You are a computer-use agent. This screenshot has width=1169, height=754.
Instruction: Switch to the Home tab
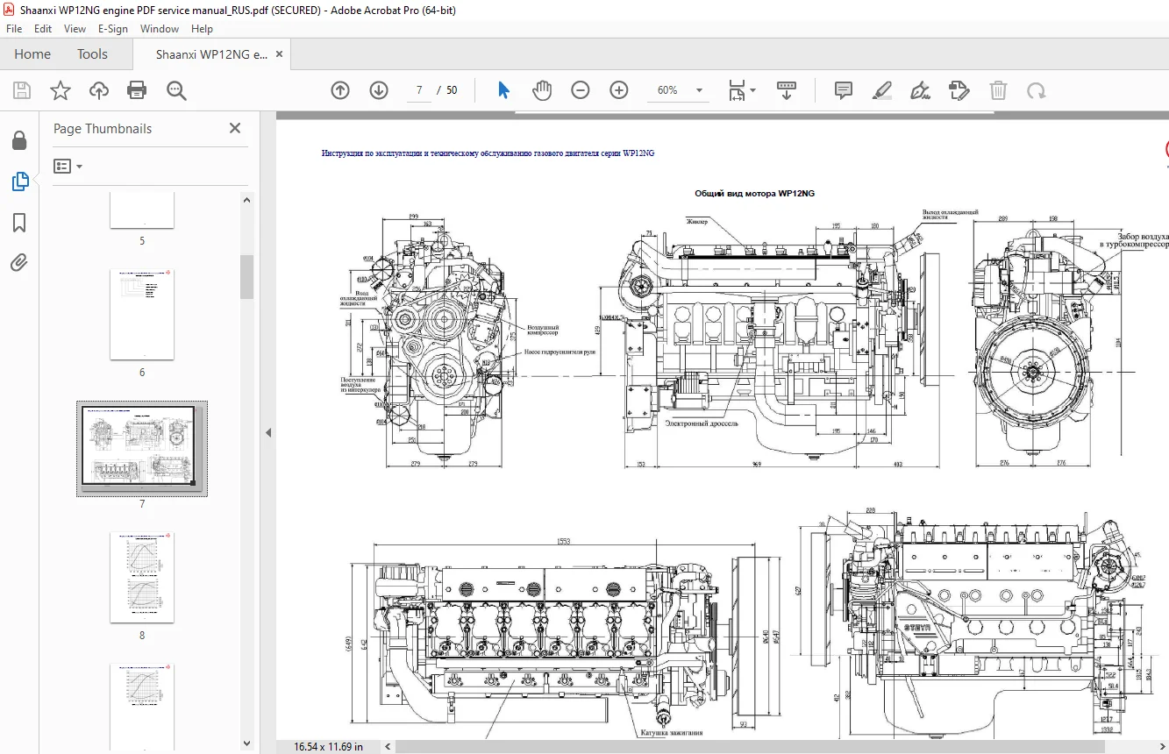pos(32,54)
